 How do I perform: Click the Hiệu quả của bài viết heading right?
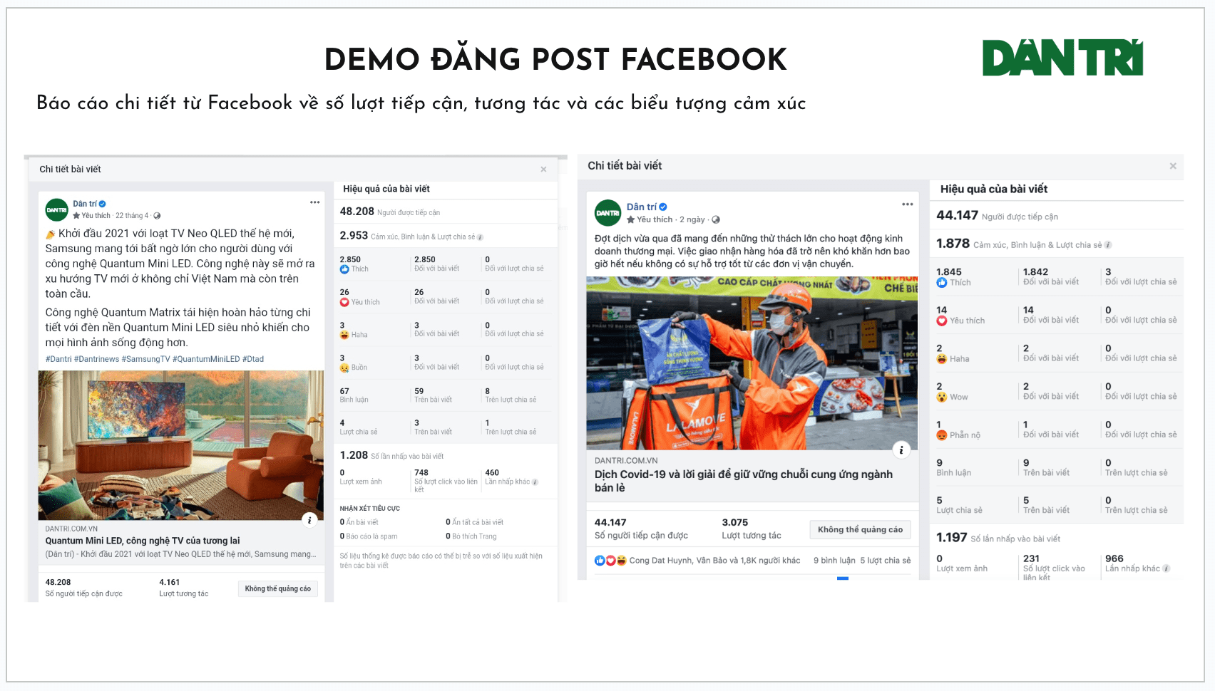(994, 189)
